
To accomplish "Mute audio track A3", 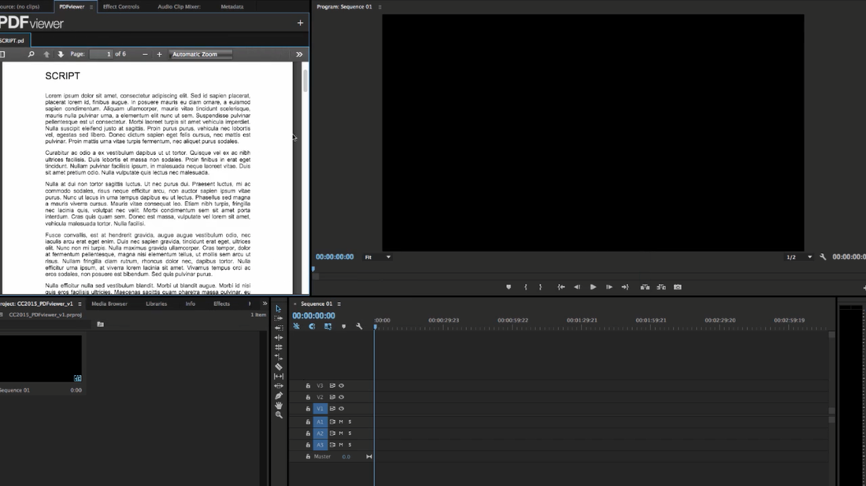I will pos(342,444).
